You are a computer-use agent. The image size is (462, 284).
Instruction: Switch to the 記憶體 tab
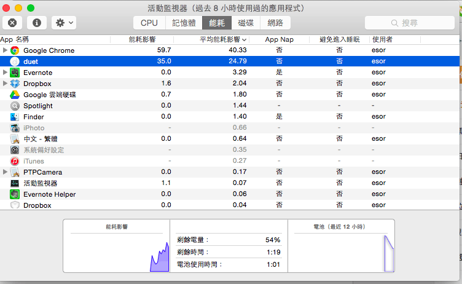coord(184,23)
